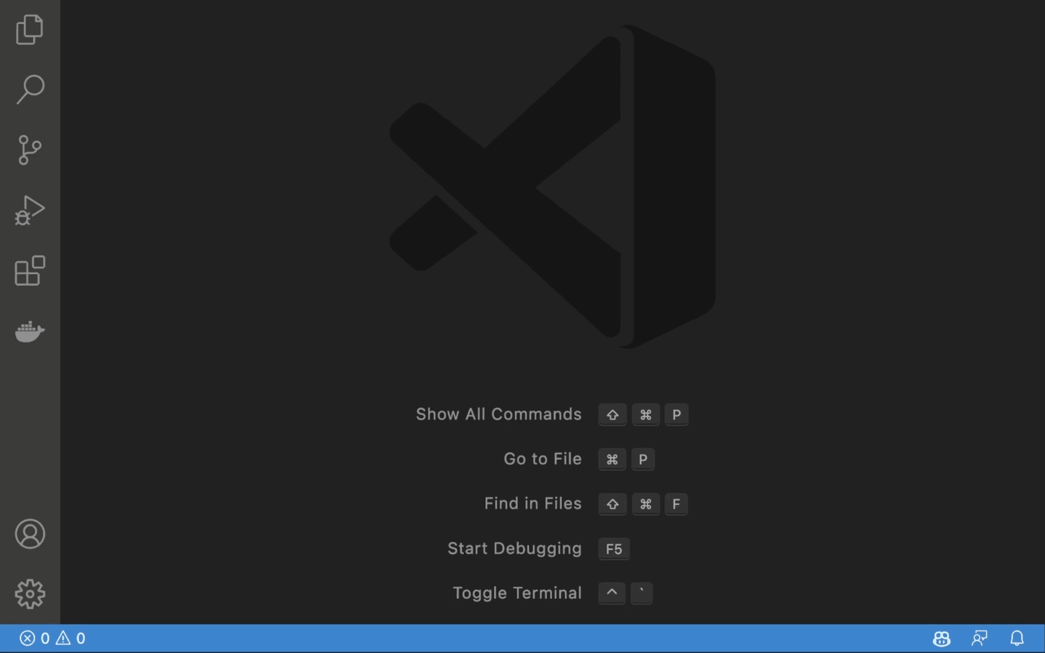Viewport: 1045px width, 653px height.
Task: Click the command key of Show All Commands
Action: pyautogui.click(x=646, y=415)
